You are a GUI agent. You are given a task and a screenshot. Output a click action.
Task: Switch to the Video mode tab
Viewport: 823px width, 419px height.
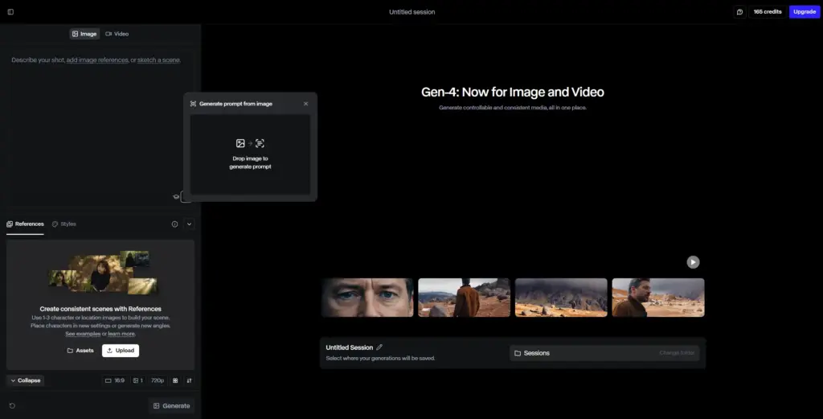click(x=117, y=34)
